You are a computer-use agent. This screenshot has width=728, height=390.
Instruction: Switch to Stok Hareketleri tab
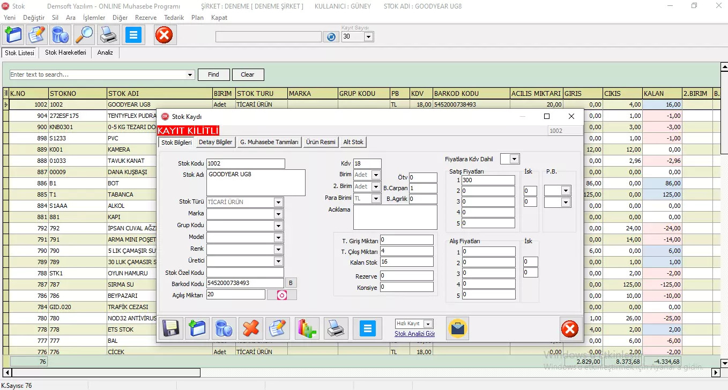[x=65, y=52]
